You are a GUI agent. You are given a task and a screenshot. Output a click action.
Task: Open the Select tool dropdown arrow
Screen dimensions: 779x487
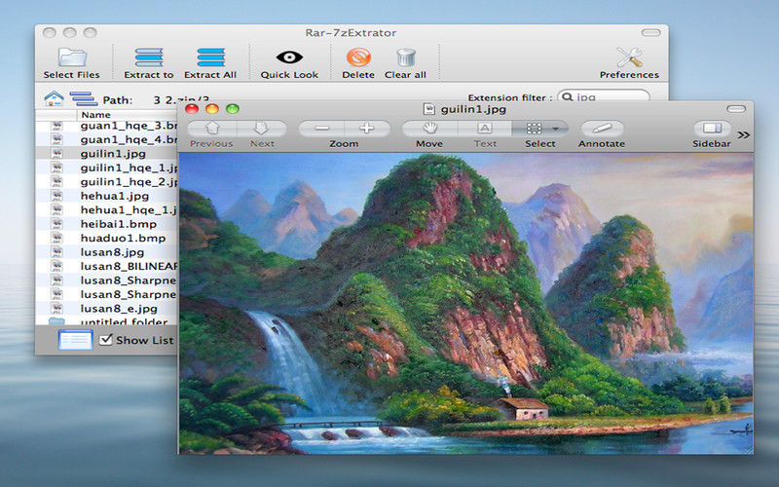[x=556, y=129]
